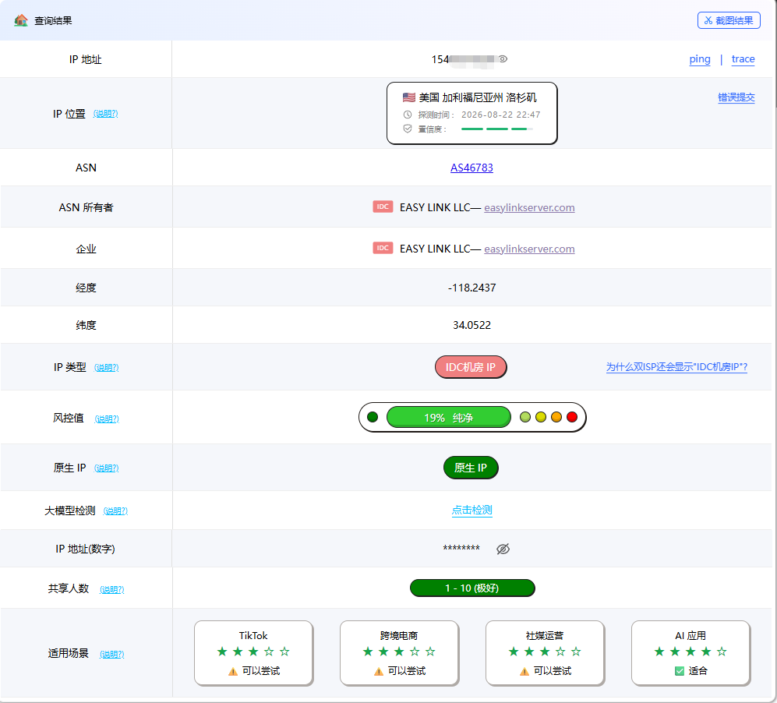Click the IDC机房 IP badge
Image resolution: width=777 pixels, height=703 pixels.
(471, 367)
